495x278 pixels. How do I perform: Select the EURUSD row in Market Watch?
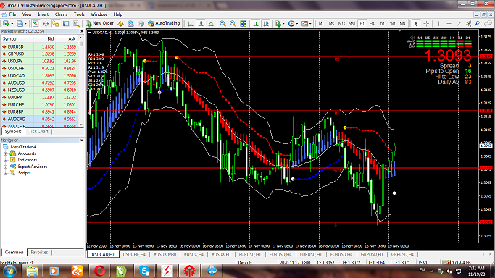[x=39, y=46]
